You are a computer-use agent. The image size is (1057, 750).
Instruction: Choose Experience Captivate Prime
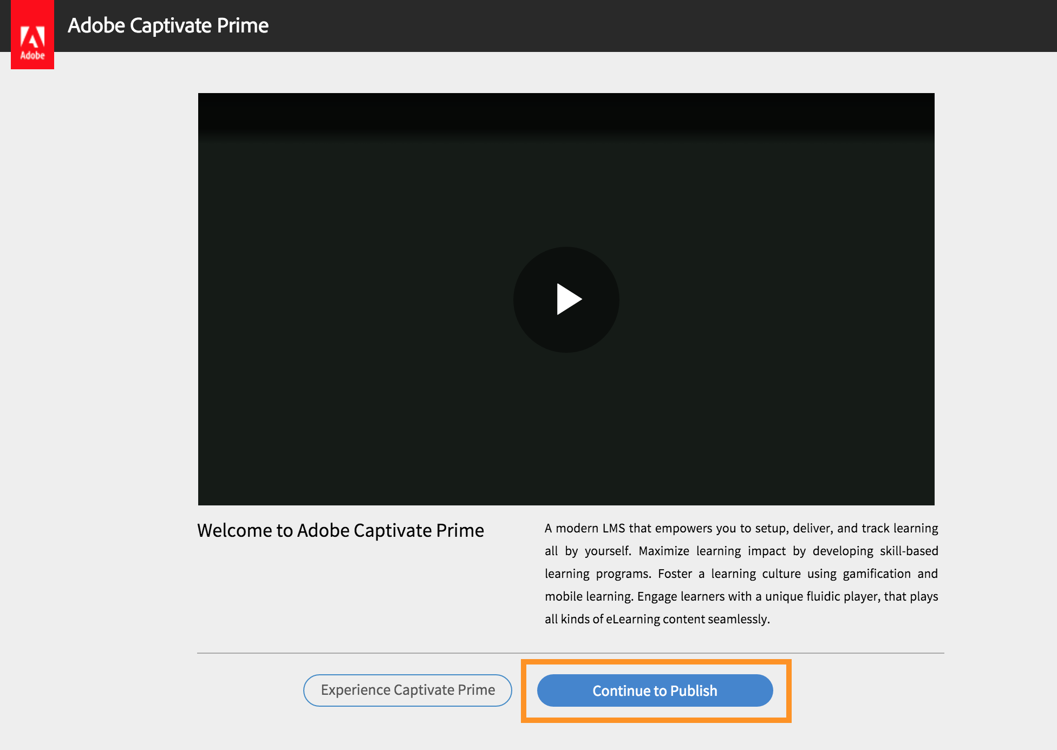coord(408,690)
